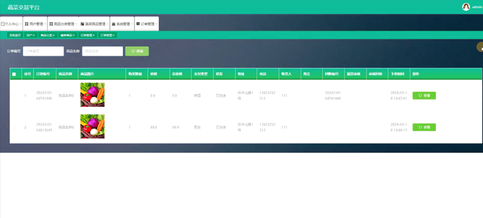Click the 蔬菜交易平台 title
The width and height of the screenshot is (483, 218).
pos(23,8)
